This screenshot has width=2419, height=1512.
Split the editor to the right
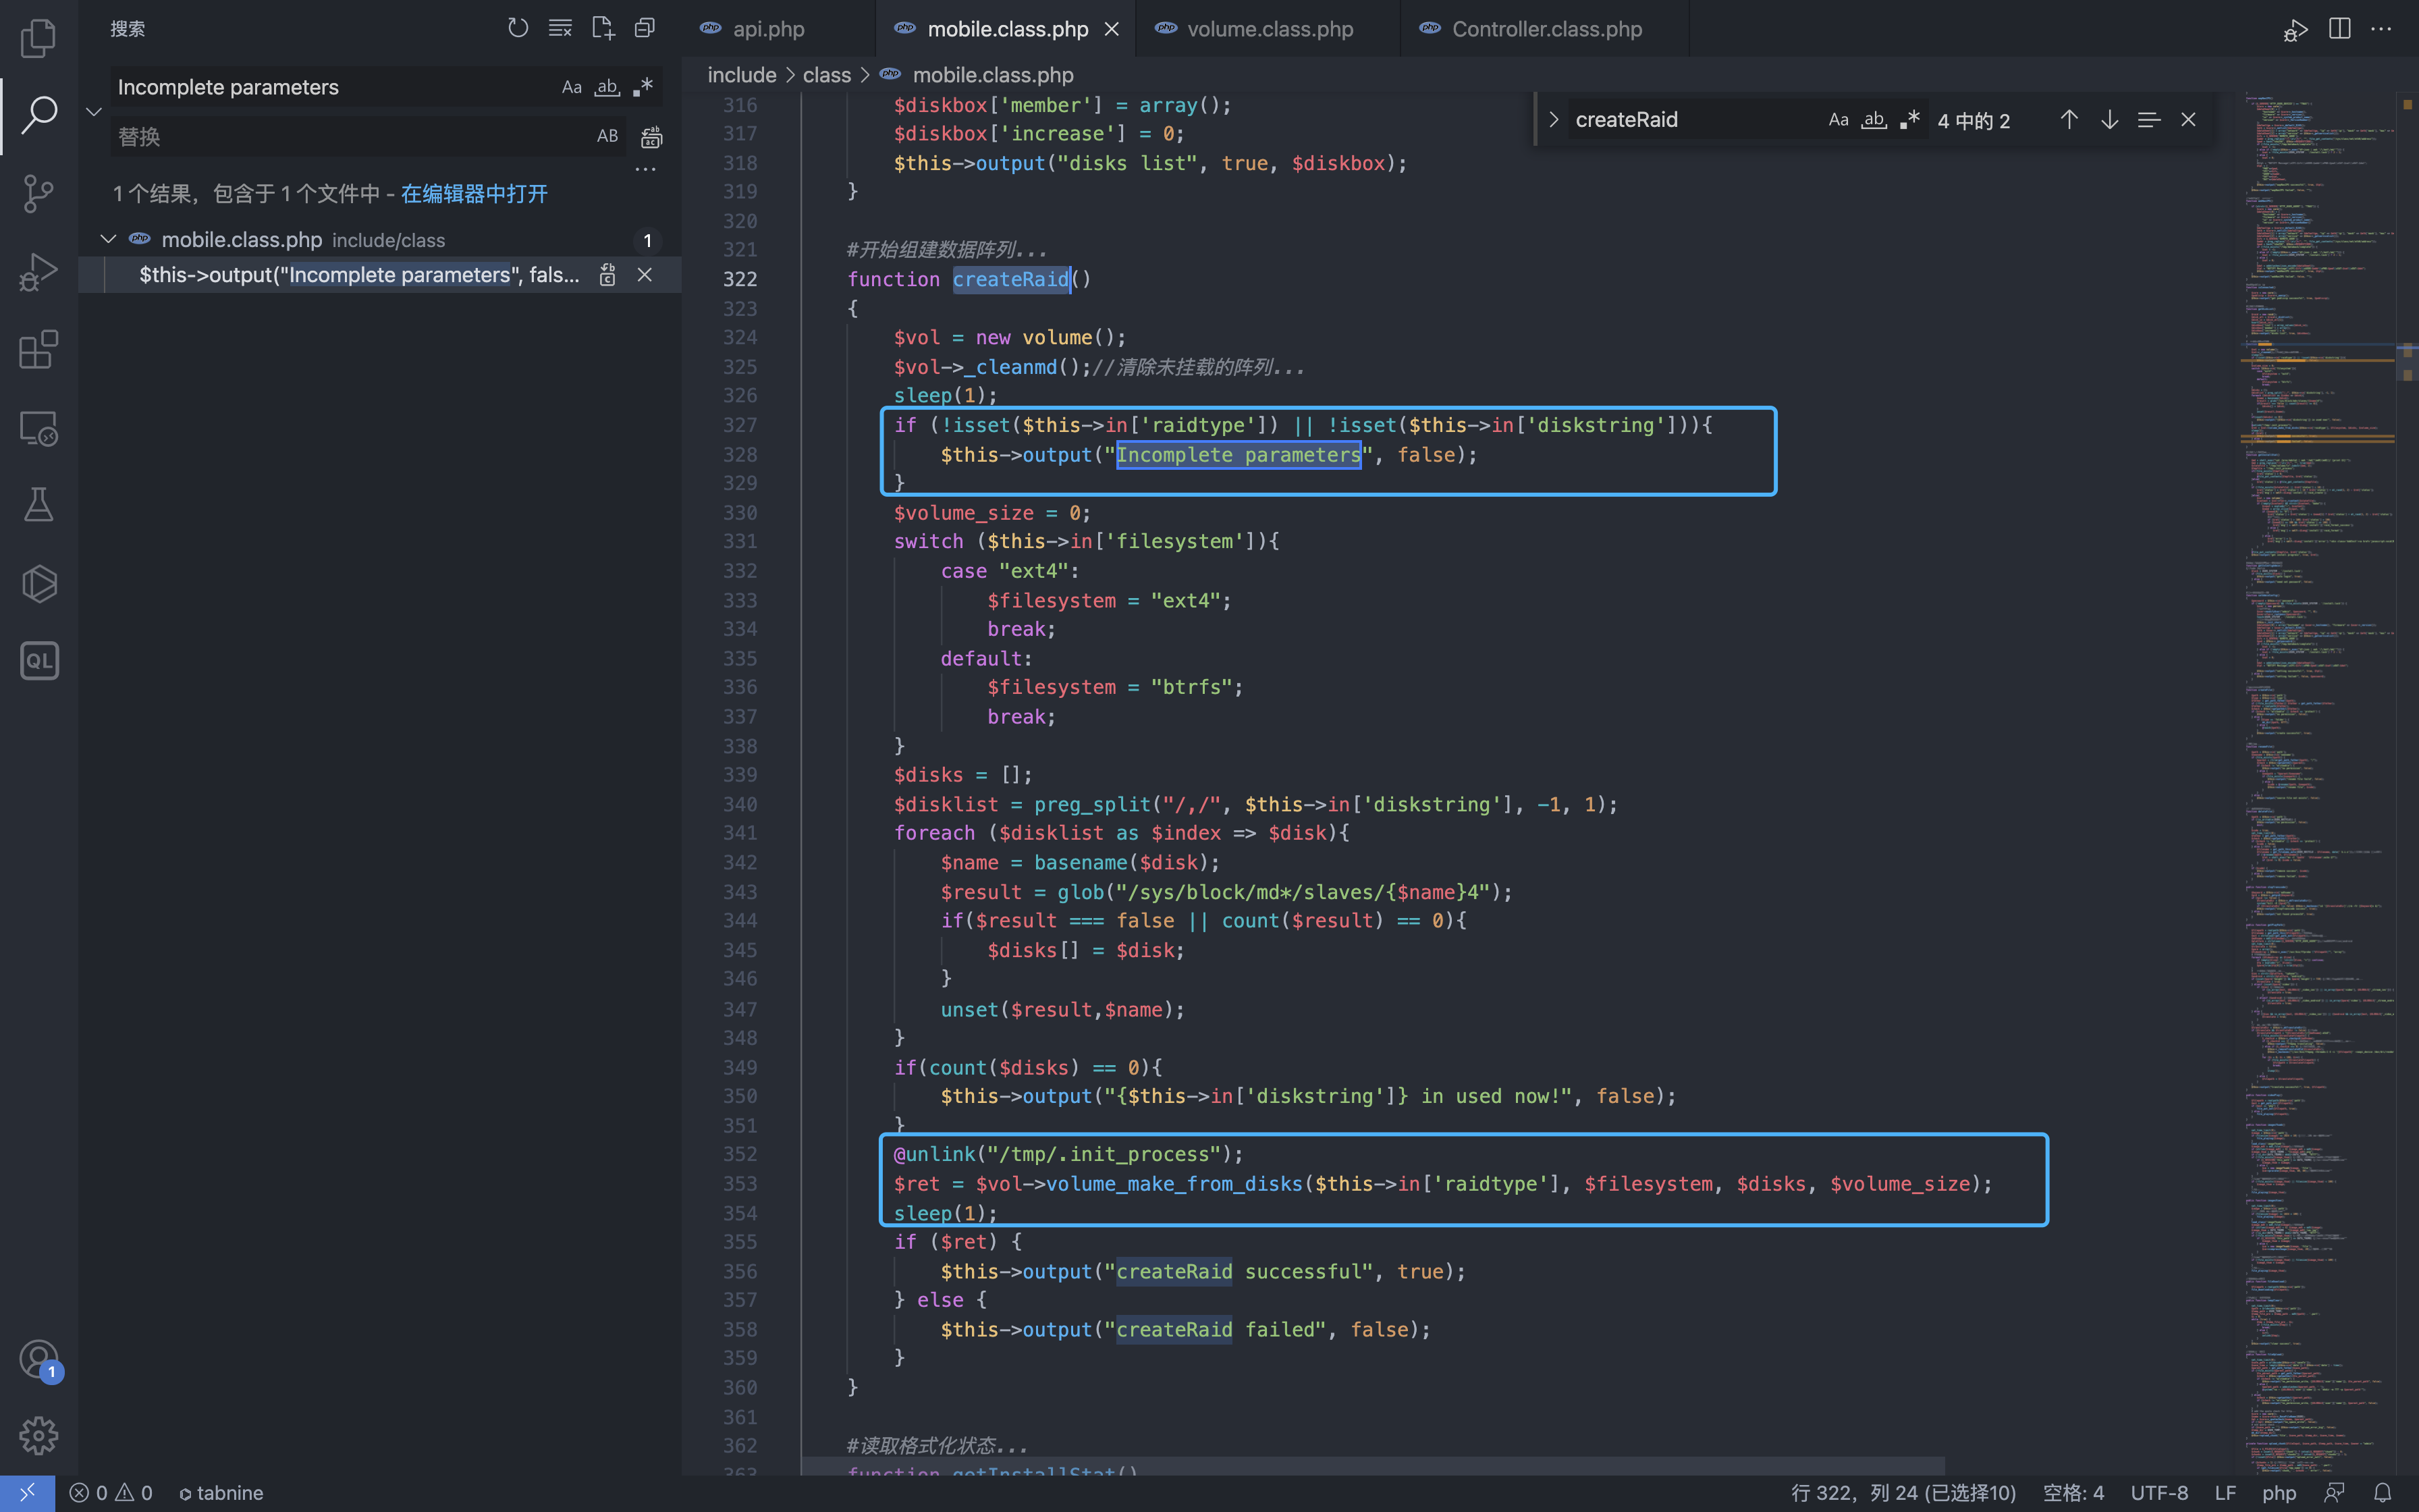2339,28
